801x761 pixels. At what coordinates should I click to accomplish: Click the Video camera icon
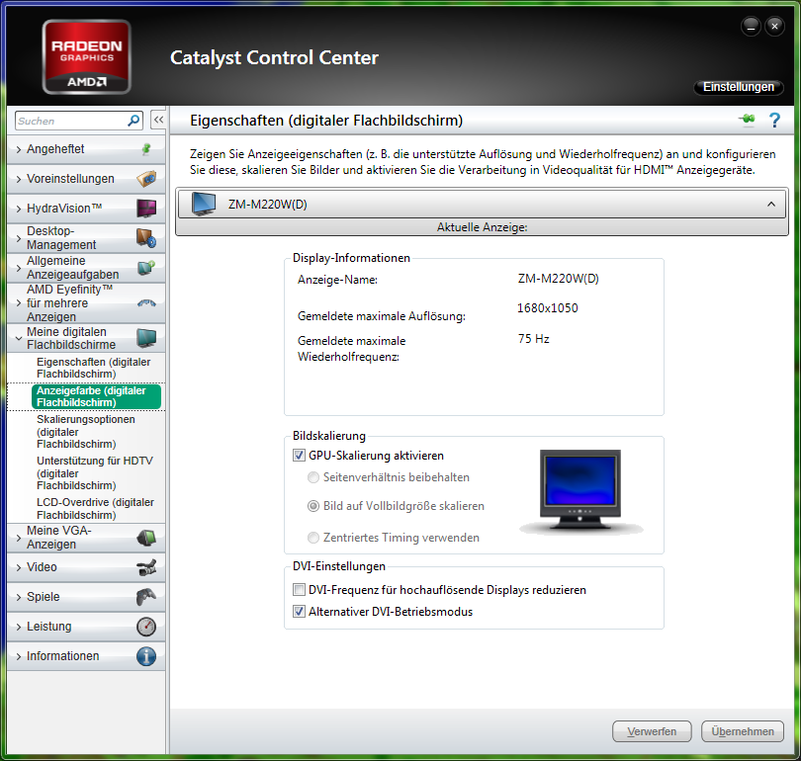click(x=146, y=567)
